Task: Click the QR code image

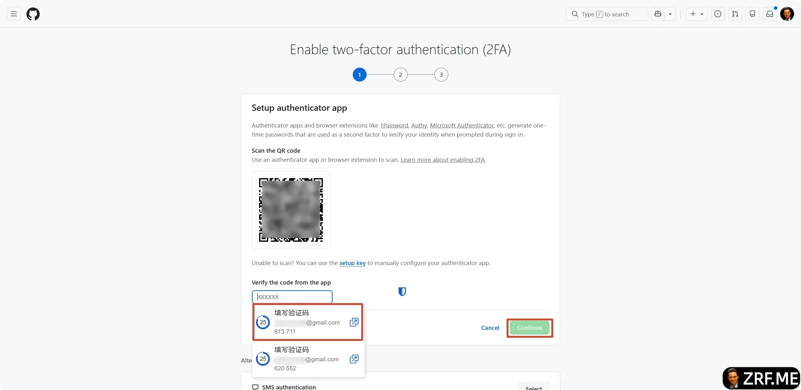Action: (291, 210)
